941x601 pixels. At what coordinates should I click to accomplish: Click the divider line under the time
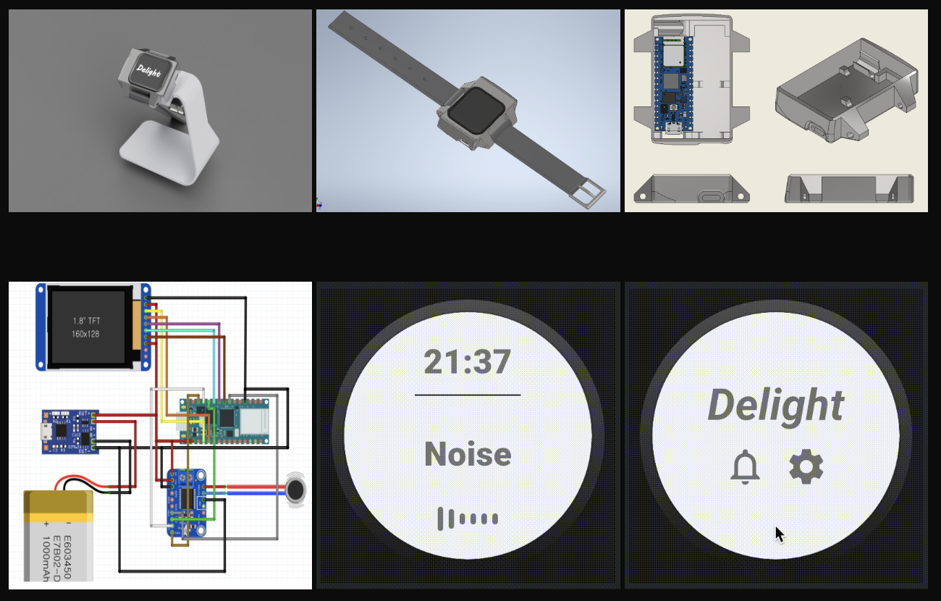pos(468,395)
